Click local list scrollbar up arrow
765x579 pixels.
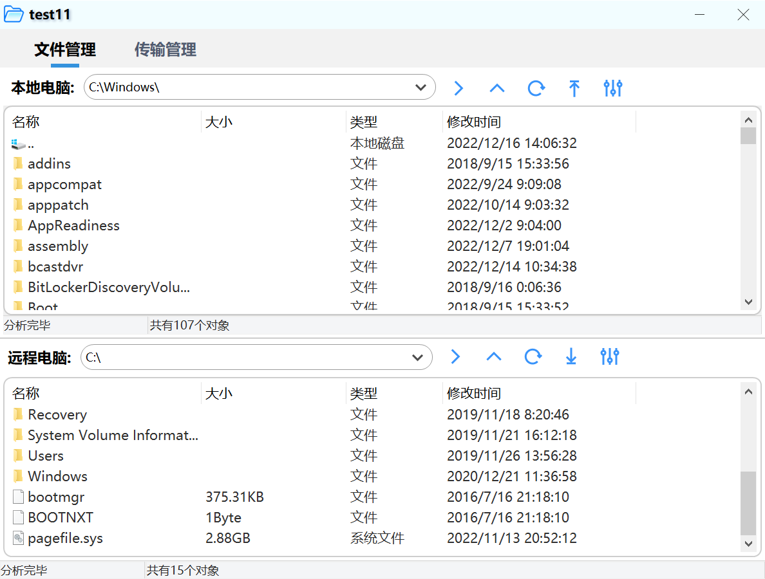click(x=748, y=120)
